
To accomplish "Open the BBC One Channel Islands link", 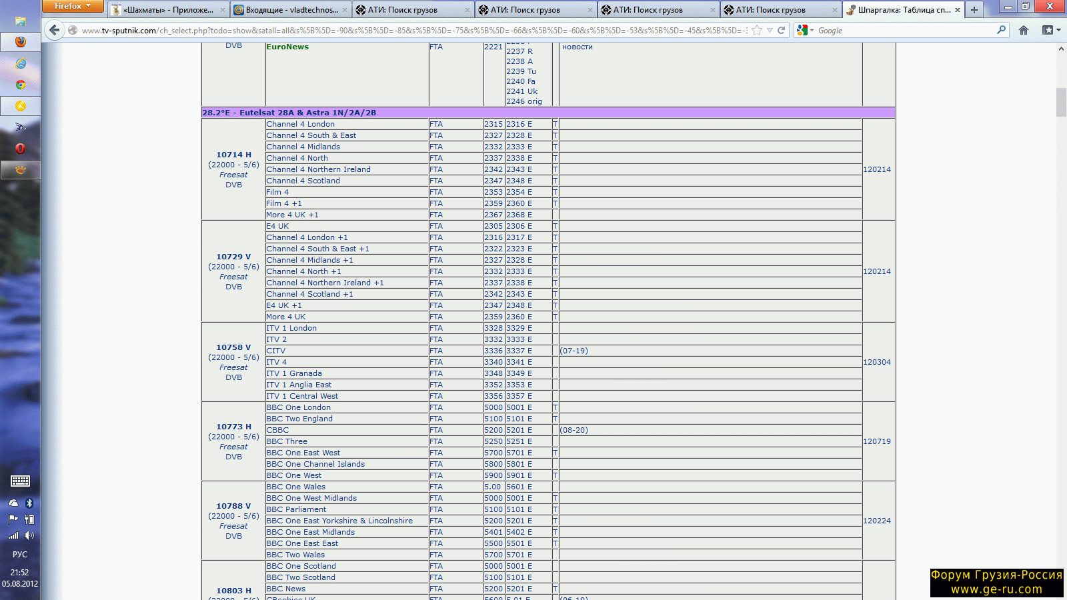I will pyautogui.click(x=315, y=464).
